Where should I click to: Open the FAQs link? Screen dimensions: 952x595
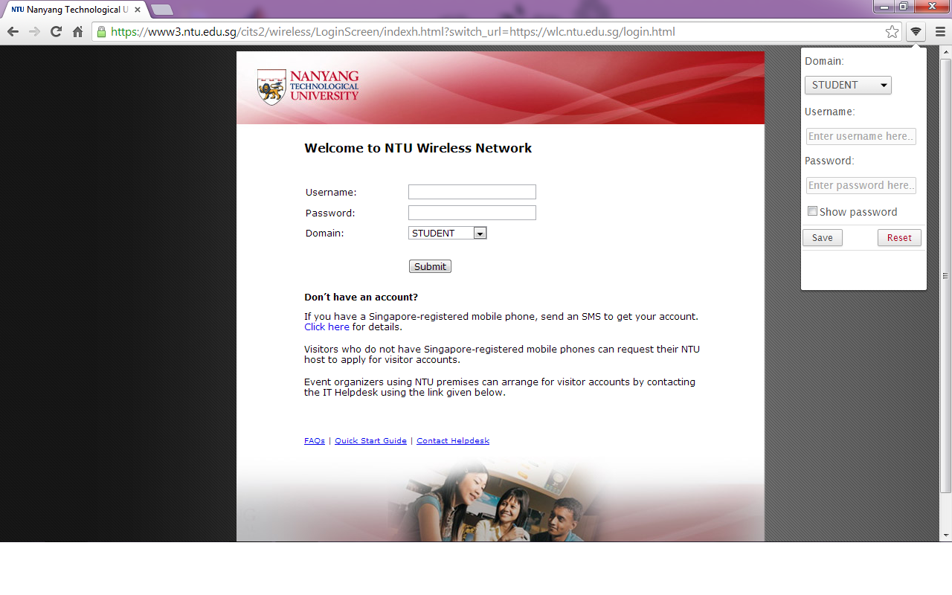tap(315, 440)
